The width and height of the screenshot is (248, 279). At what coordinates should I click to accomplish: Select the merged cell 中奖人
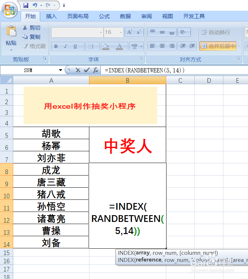pos(128,145)
